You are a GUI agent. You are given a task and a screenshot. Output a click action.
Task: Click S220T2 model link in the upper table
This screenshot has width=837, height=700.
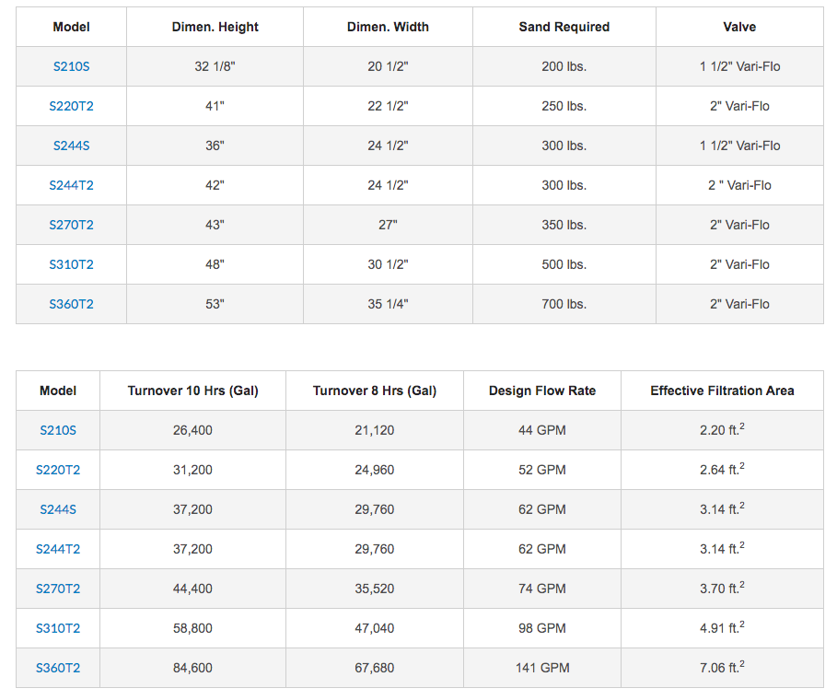71,106
